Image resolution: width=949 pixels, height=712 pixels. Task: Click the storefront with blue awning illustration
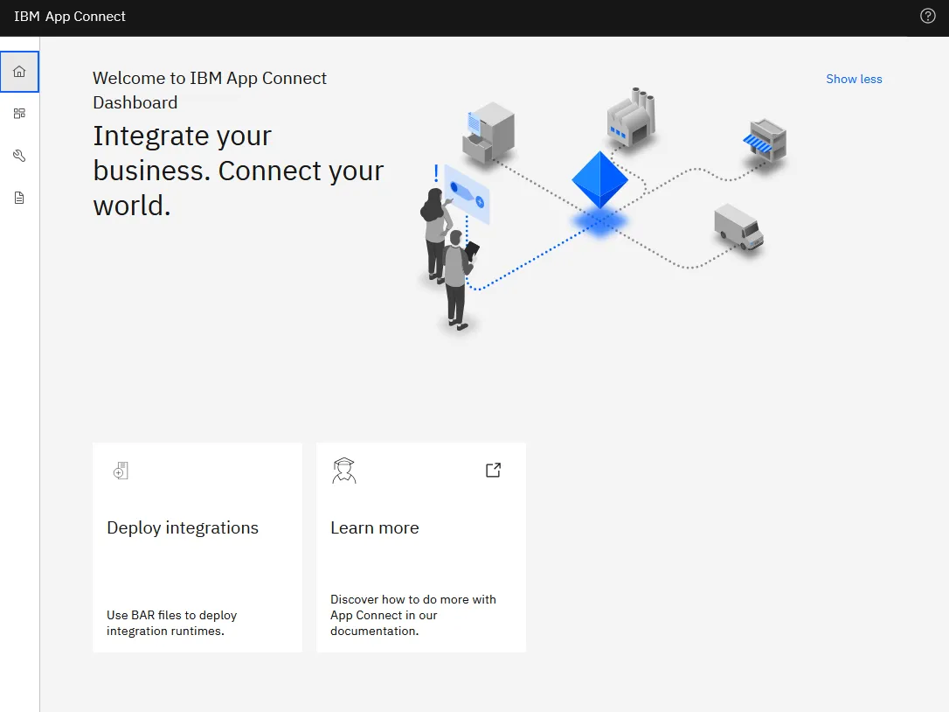[765, 140]
